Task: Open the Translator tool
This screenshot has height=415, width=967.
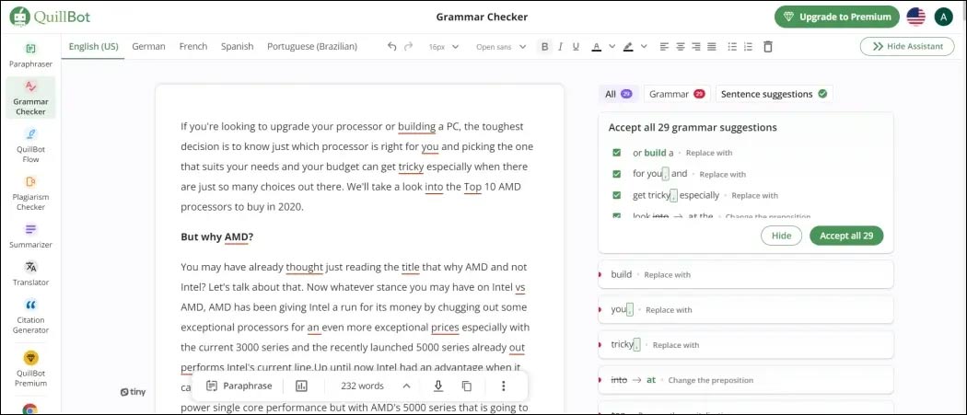Action: tap(30, 274)
